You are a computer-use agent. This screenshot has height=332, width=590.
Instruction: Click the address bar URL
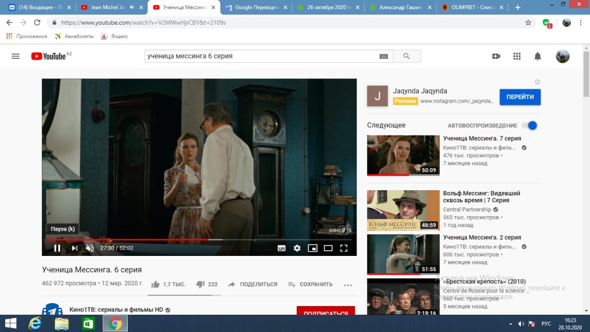click(143, 22)
